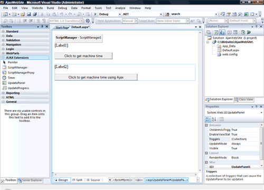The width and height of the screenshot is (264, 190).
Task: Click the Save All icon in toolbar
Action: [x=35, y=14]
